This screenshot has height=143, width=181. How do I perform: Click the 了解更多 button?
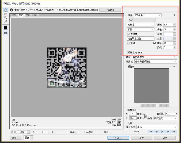point(110,10)
